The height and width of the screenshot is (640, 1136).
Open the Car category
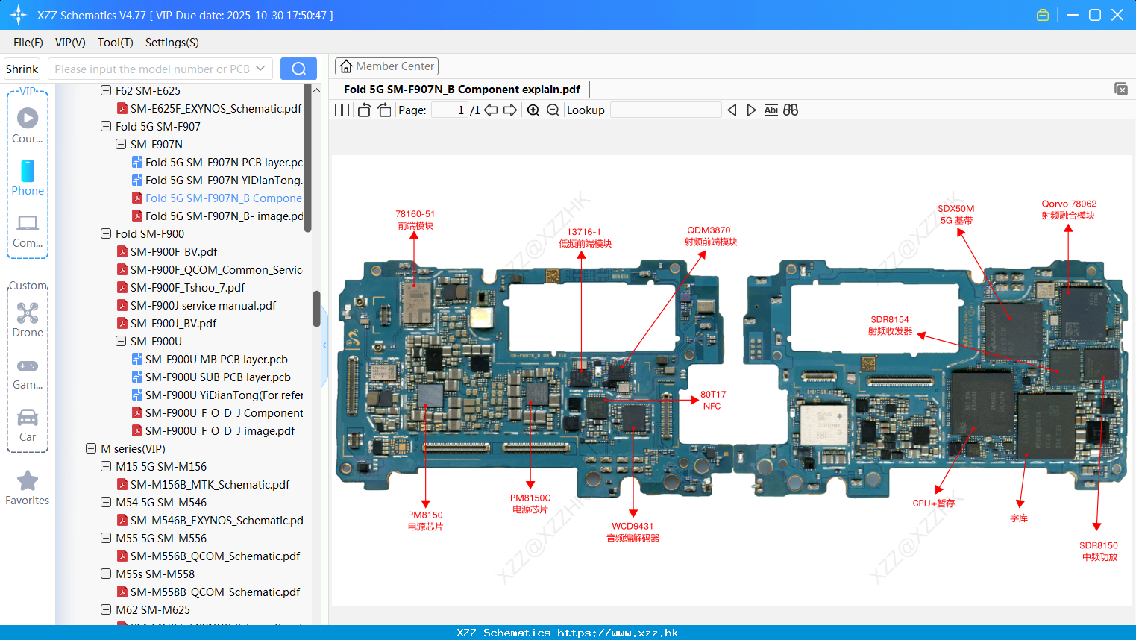pos(28,425)
